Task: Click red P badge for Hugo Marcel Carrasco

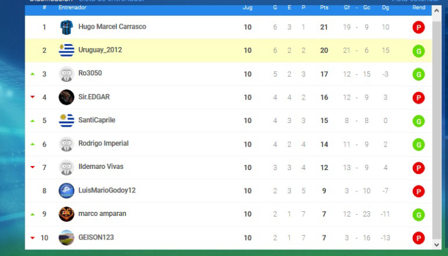Action: click(x=419, y=28)
